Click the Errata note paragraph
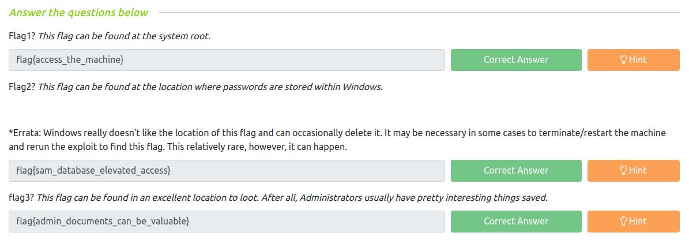Screen dimensions: 689x240 [x=337, y=140]
